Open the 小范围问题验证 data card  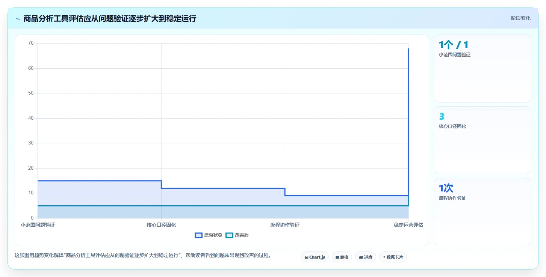[x=482, y=68]
